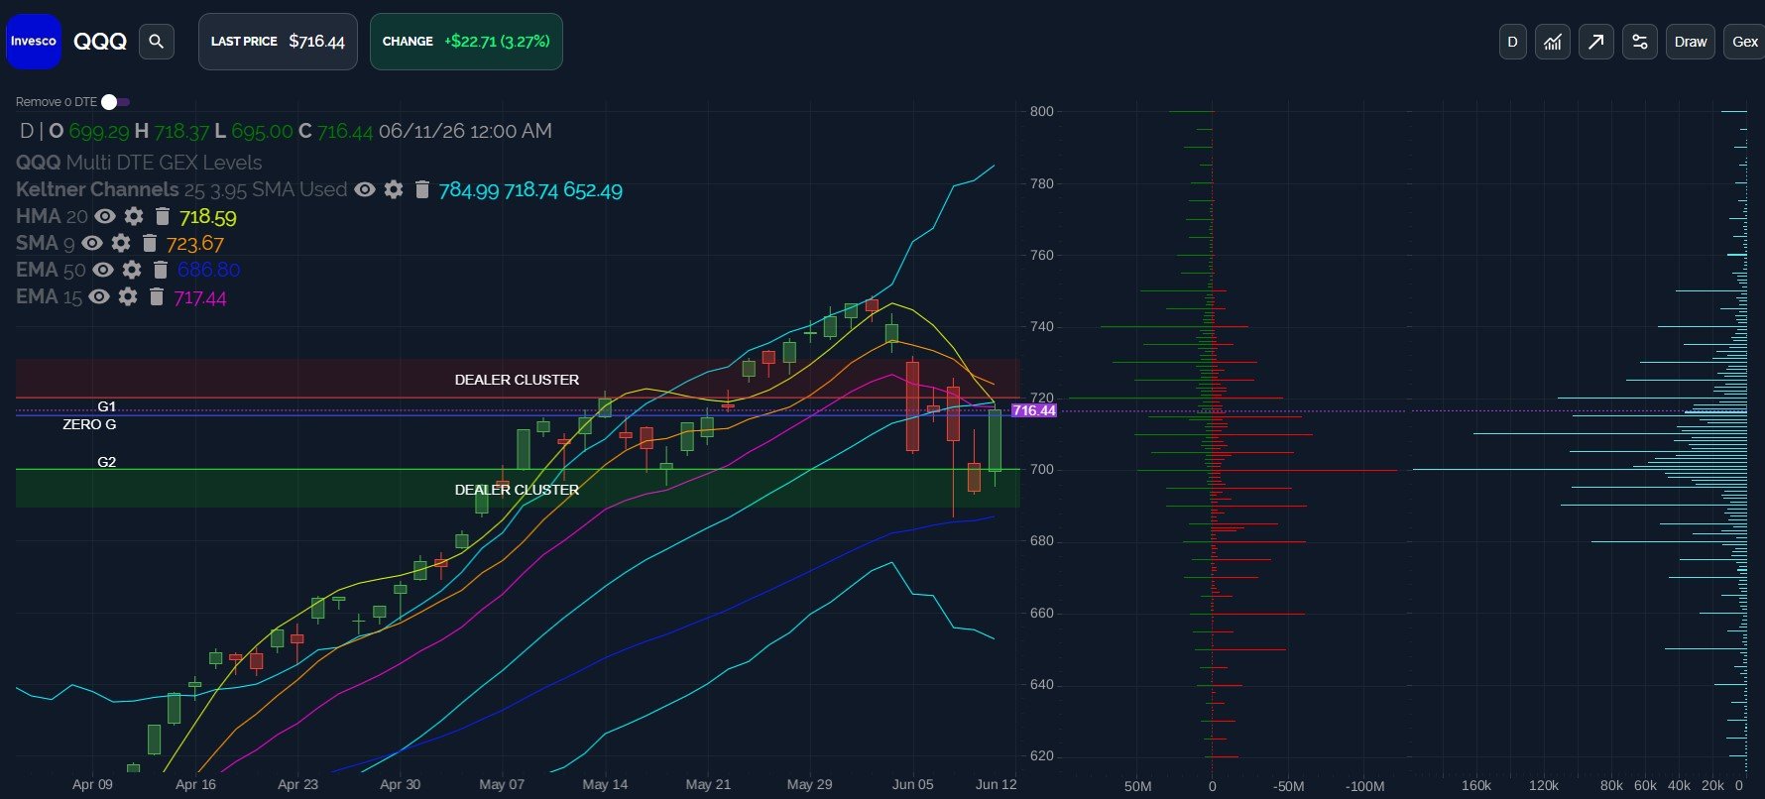Open the ticker symbol search
Viewport: 1765px width, 799px height.
tap(157, 42)
